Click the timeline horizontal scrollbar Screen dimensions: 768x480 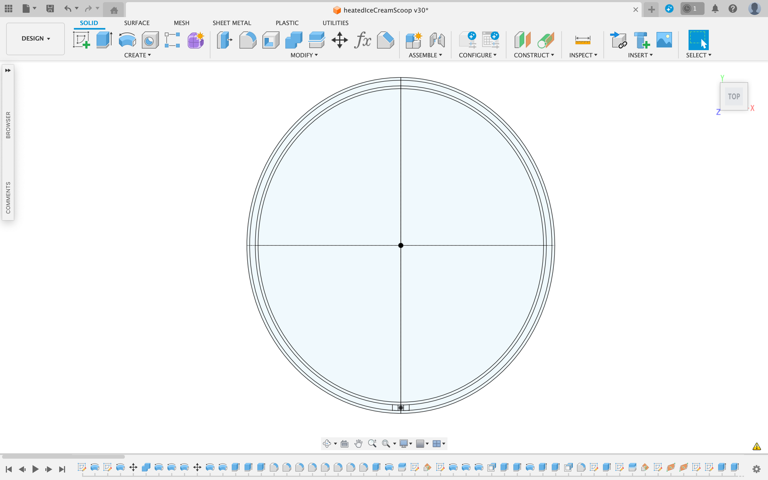[63, 456]
